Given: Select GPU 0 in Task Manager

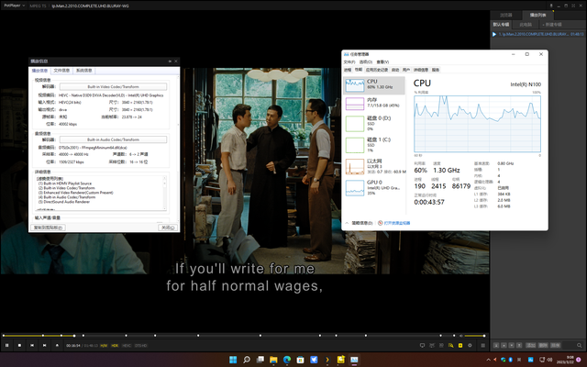Looking at the screenshot, I should pos(374,187).
